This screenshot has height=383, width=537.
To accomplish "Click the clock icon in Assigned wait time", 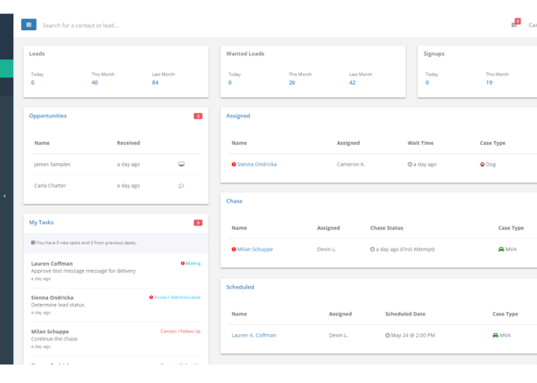I will point(409,165).
